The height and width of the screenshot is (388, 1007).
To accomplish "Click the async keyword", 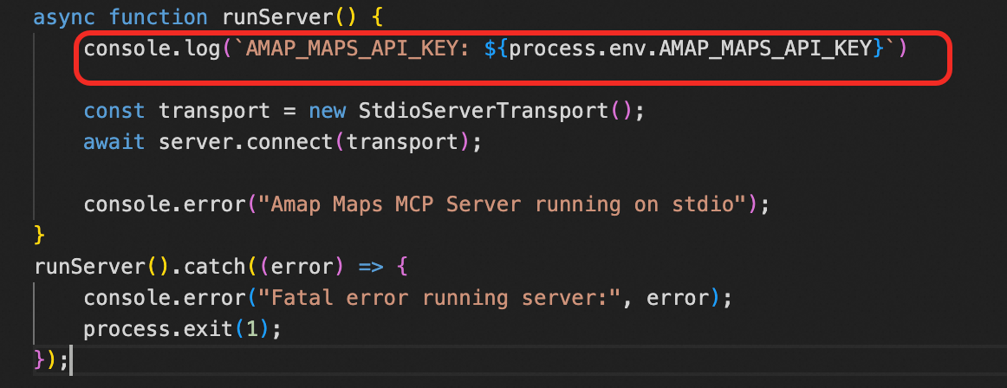I will point(65,17).
